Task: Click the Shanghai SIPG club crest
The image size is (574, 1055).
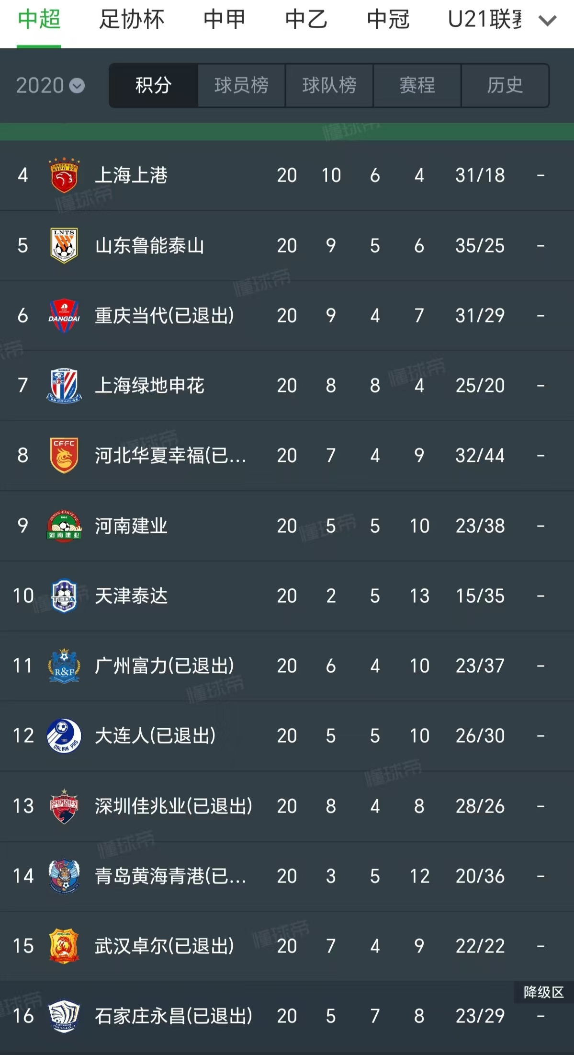Action: [x=63, y=176]
